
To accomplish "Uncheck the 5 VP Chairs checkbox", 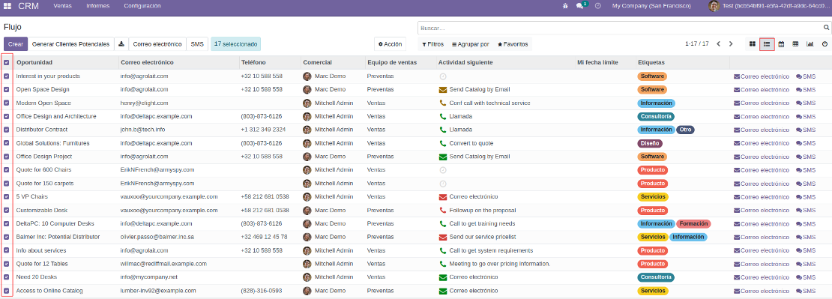I will coord(6,196).
